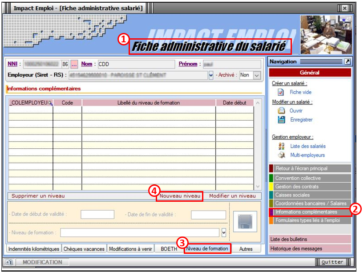Open Liste des bulletins

[310, 239]
